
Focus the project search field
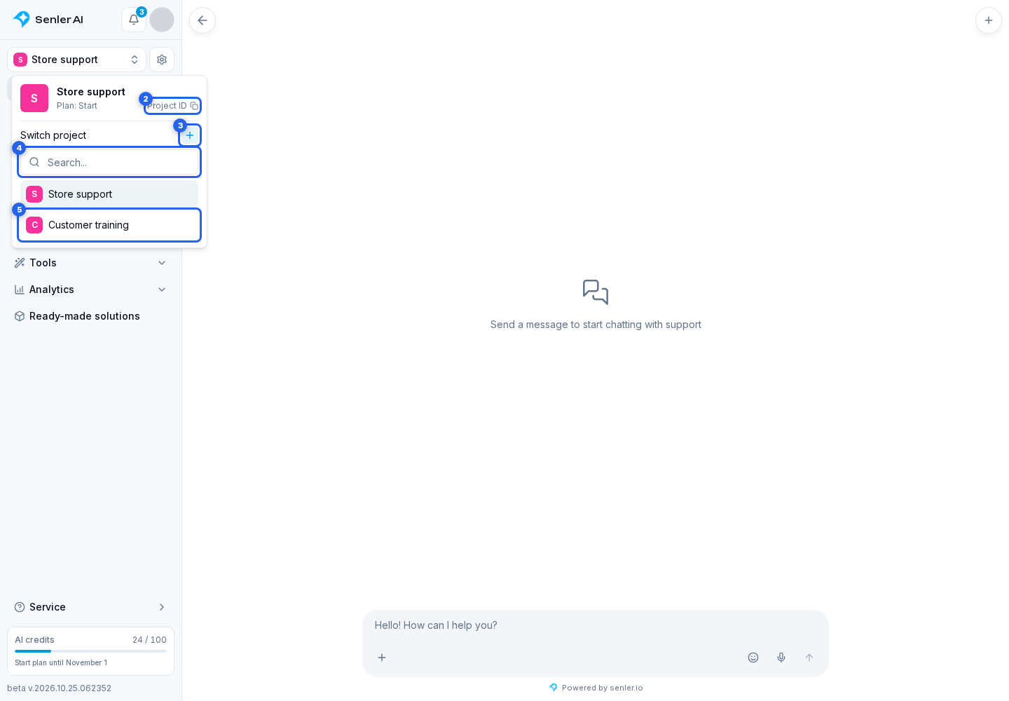pos(109,162)
